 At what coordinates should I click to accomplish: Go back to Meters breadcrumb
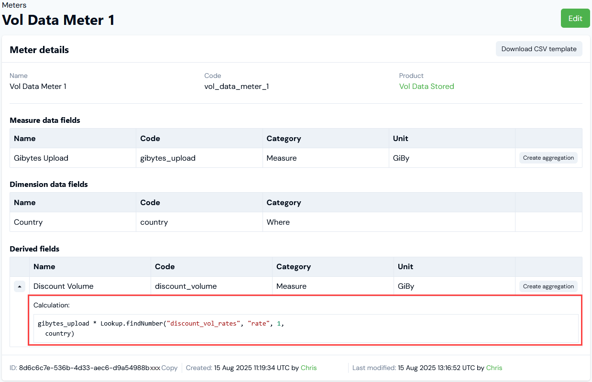14,5
